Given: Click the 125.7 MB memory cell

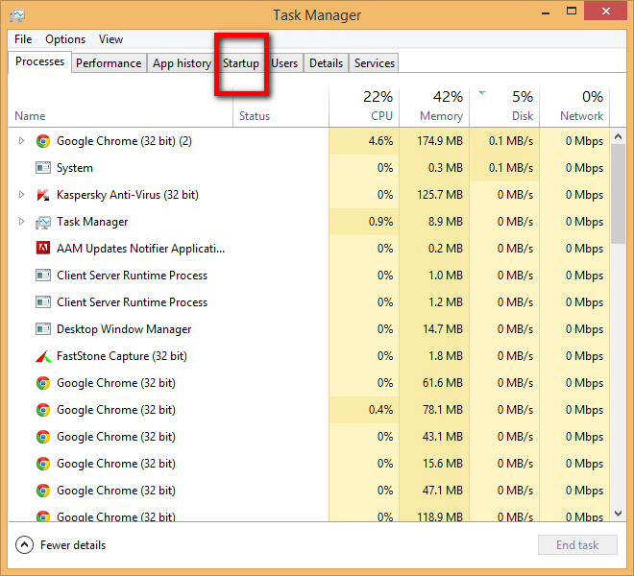Looking at the screenshot, I should tap(434, 195).
